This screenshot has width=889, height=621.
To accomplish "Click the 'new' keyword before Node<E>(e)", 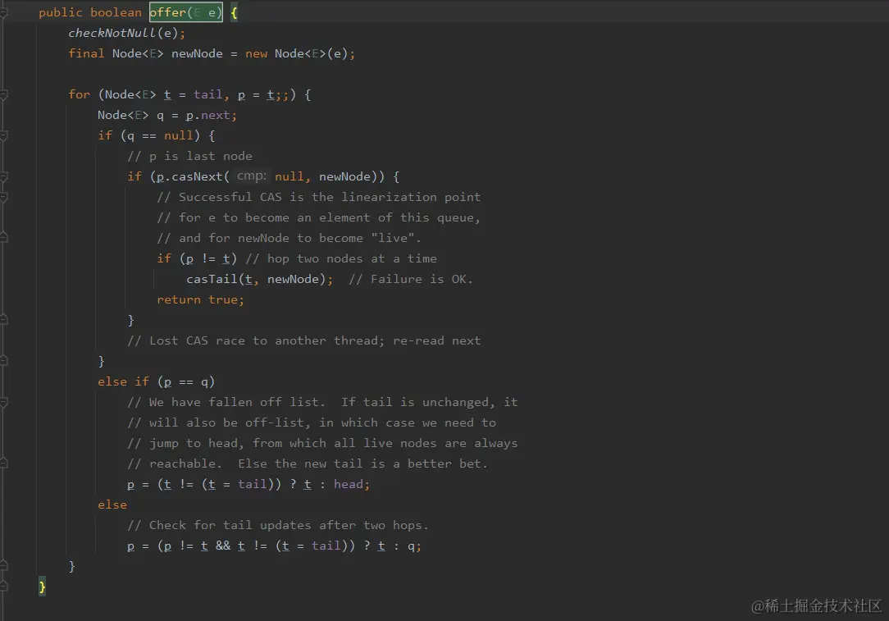I will [x=256, y=53].
